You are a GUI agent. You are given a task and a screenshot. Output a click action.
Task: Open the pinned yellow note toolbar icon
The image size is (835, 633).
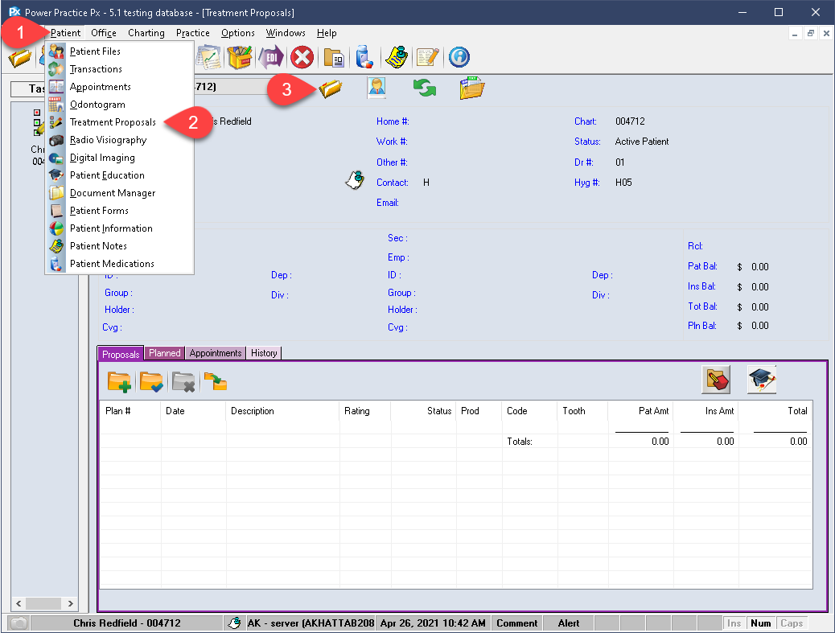pos(397,57)
